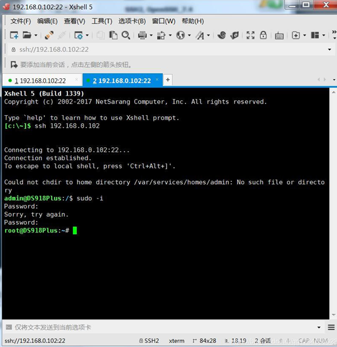This screenshot has width=337, height=347.
Task: Click the 2 会话 status entry
Action: pos(263,341)
